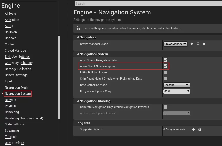Enable Initial Building Locked checkbox

pyautogui.click(x=165, y=72)
